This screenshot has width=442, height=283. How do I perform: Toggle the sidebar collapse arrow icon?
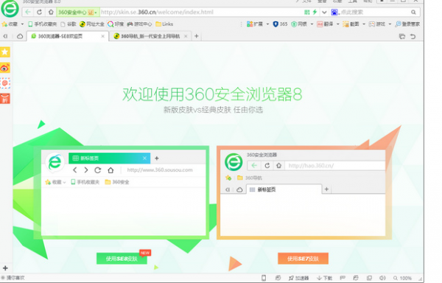point(5,36)
